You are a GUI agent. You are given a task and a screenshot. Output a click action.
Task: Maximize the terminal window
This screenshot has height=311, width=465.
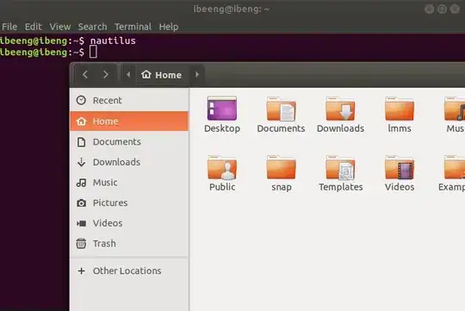[x=442, y=9]
